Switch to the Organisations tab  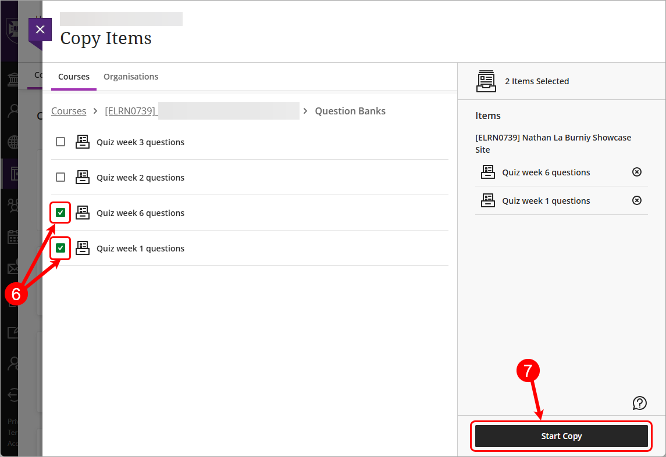tap(131, 77)
